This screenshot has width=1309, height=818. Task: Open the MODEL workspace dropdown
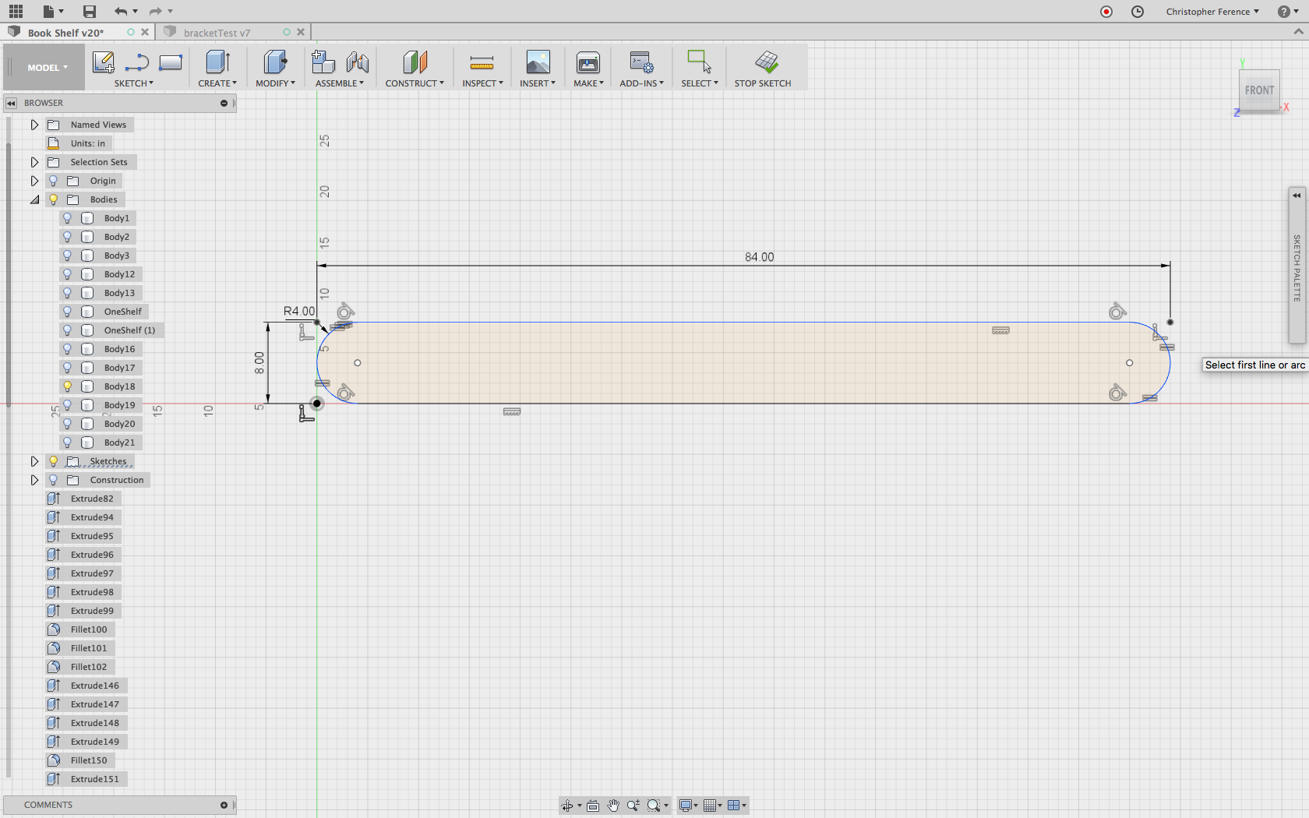[47, 68]
